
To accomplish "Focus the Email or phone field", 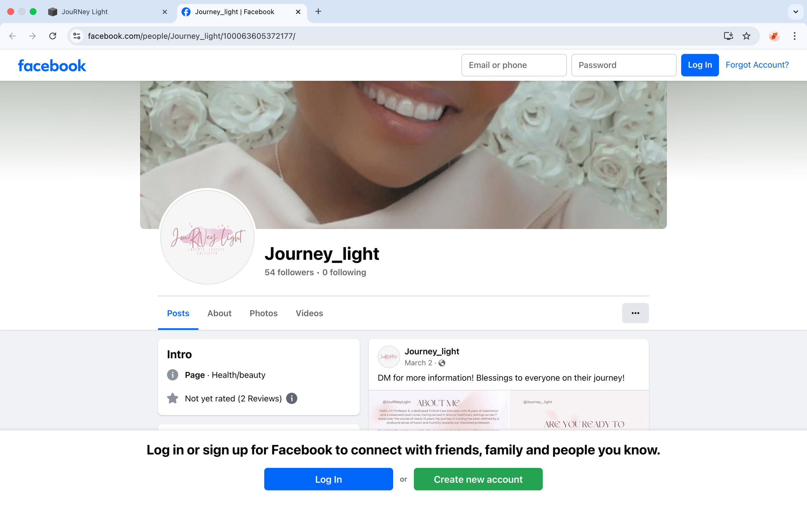I will tap(514, 65).
